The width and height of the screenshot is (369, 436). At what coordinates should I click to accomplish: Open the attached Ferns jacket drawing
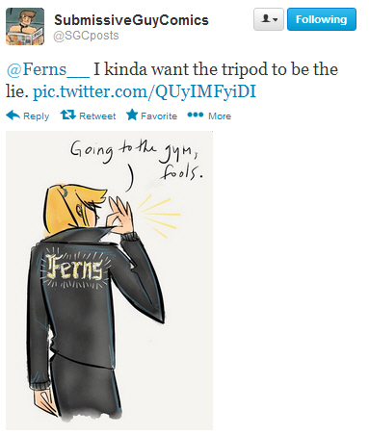pos(109,280)
